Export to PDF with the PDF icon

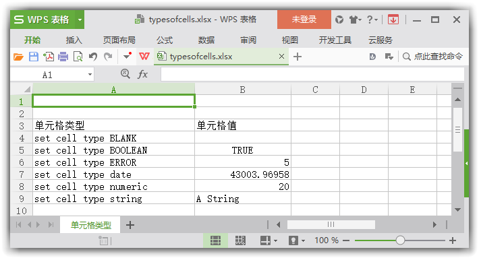point(49,57)
